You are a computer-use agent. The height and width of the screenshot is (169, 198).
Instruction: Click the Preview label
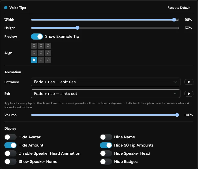click(11, 37)
